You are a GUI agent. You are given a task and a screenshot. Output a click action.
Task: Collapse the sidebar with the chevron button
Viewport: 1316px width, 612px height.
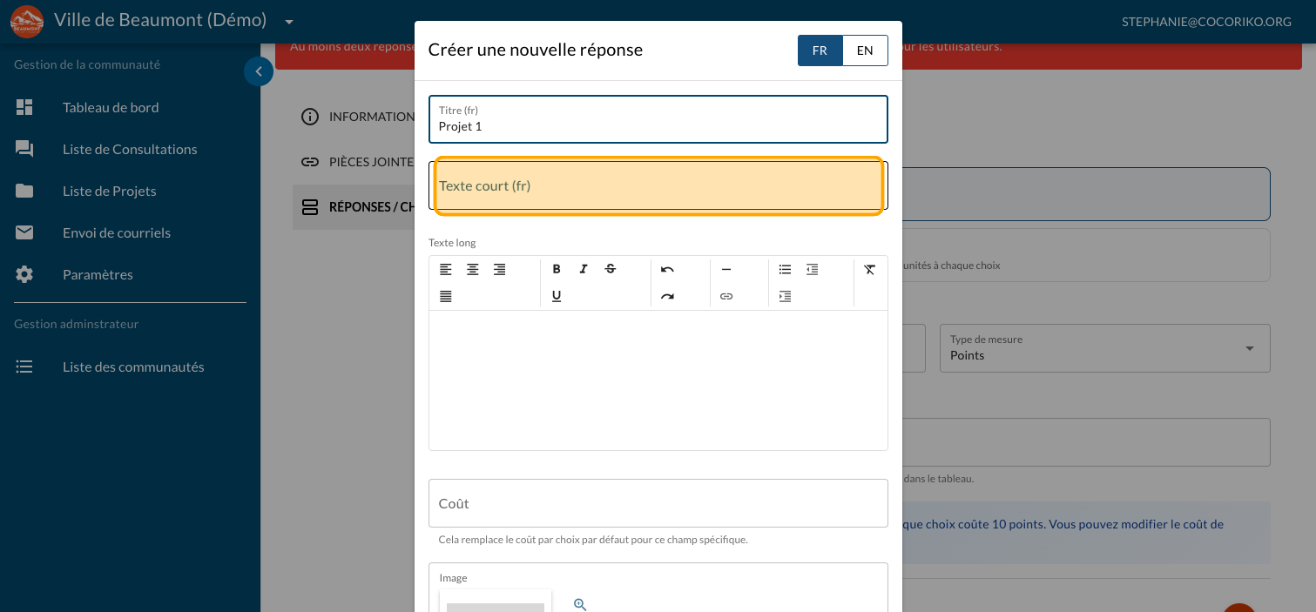click(x=259, y=71)
